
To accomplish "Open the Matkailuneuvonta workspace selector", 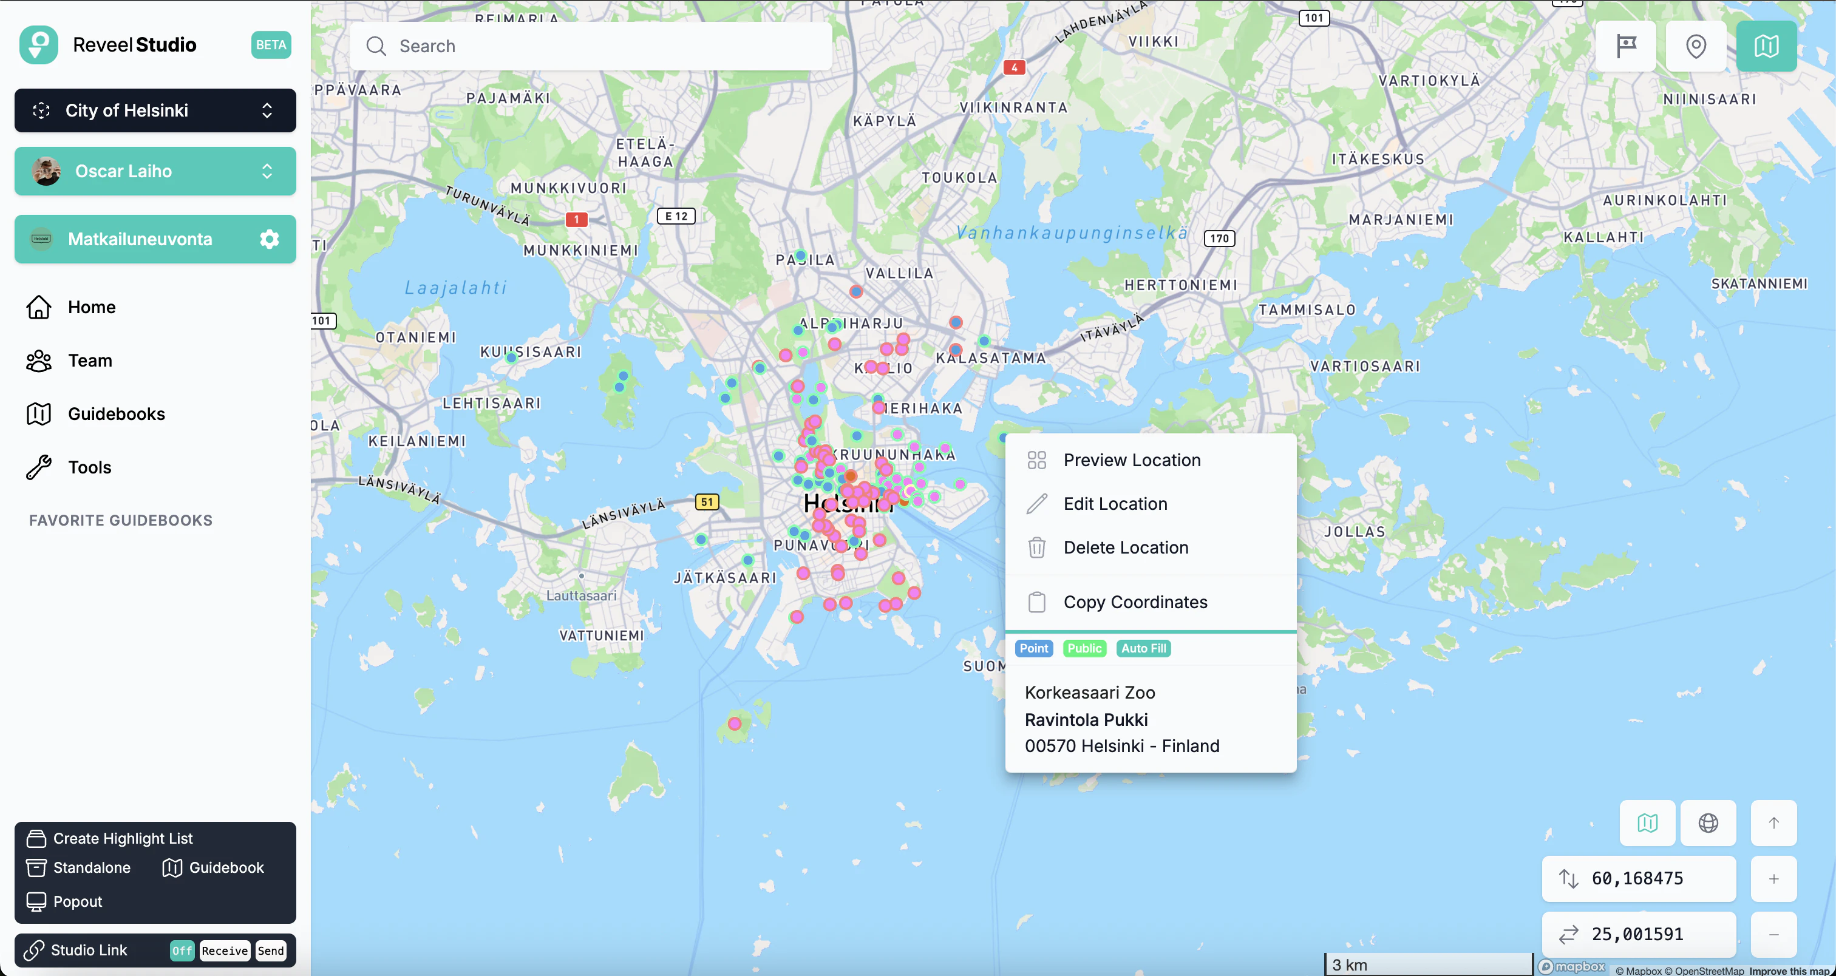I will coord(139,239).
